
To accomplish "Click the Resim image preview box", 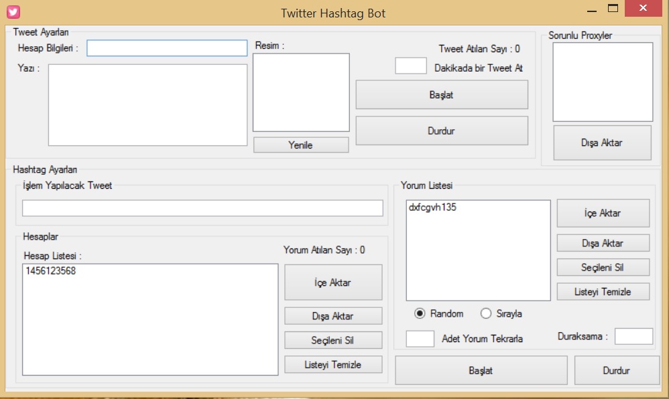I will tap(301, 92).
